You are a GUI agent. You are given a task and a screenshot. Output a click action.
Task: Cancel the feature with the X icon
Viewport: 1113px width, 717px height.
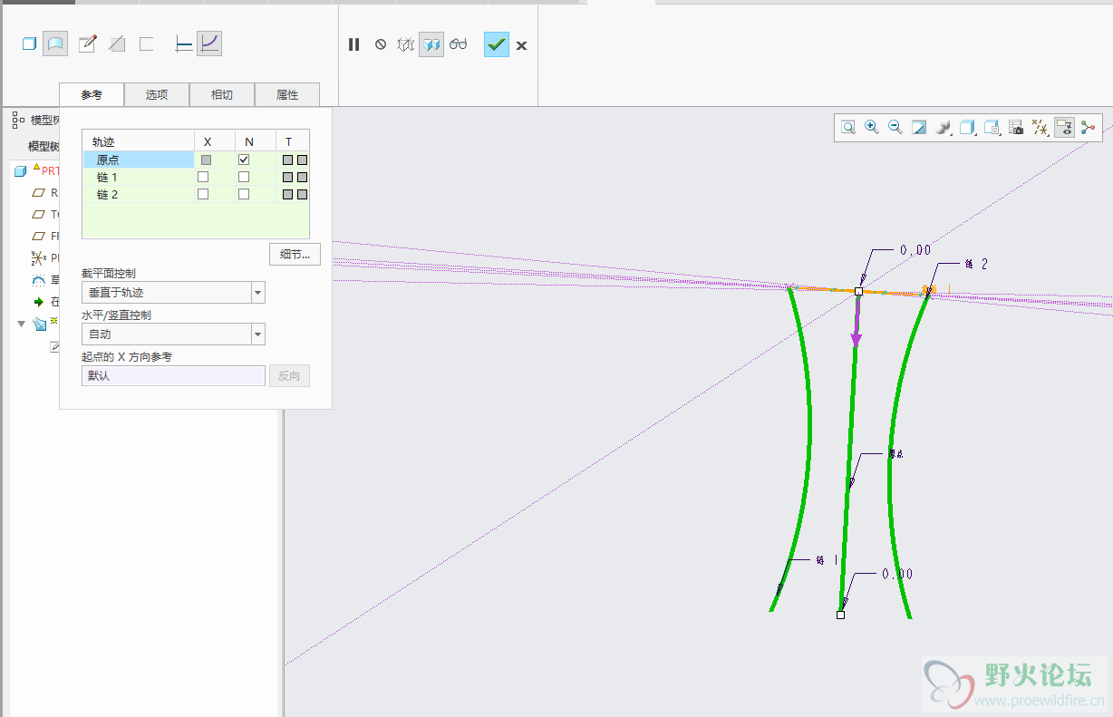pyautogui.click(x=521, y=45)
